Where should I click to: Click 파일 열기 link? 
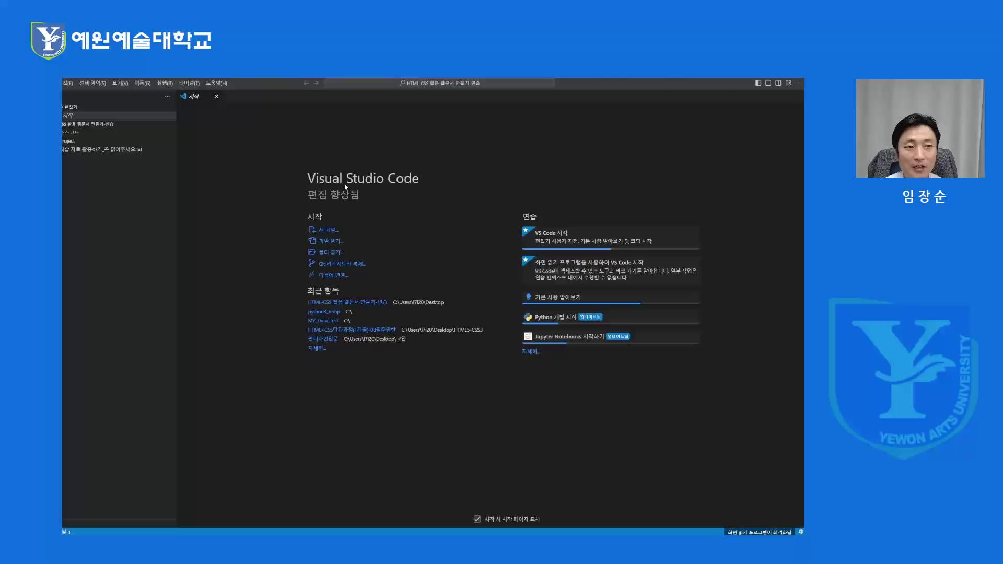(x=331, y=241)
